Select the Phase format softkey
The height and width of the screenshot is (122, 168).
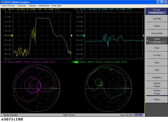point(157,26)
